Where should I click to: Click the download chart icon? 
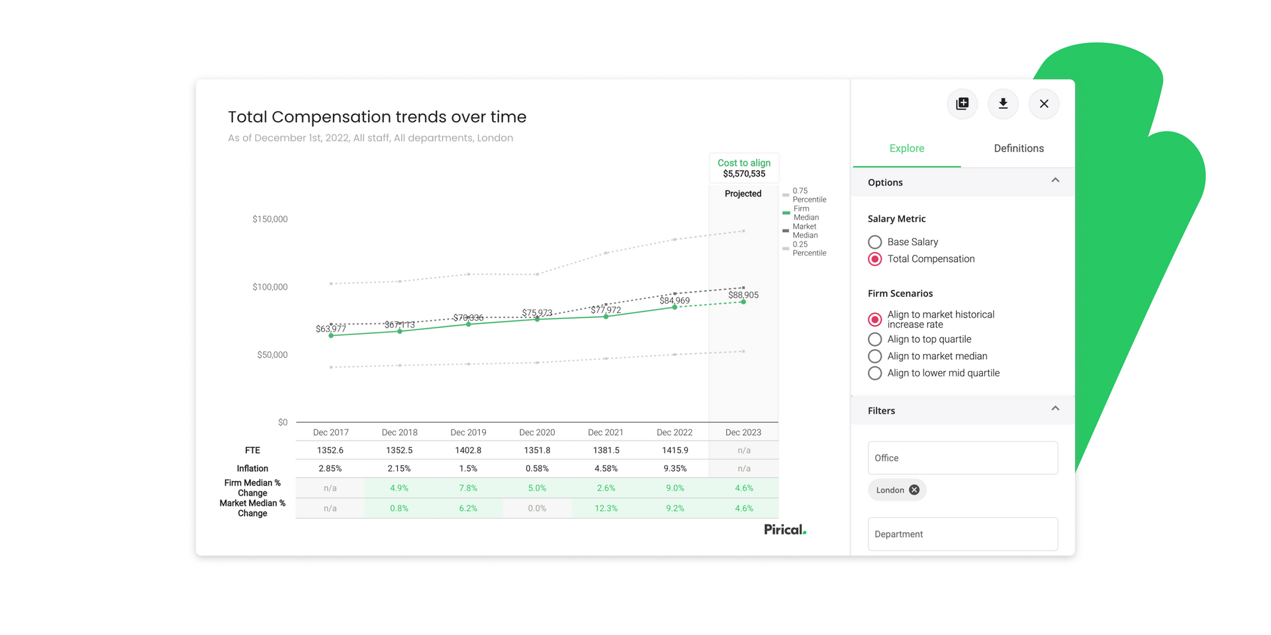[x=1003, y=104]
